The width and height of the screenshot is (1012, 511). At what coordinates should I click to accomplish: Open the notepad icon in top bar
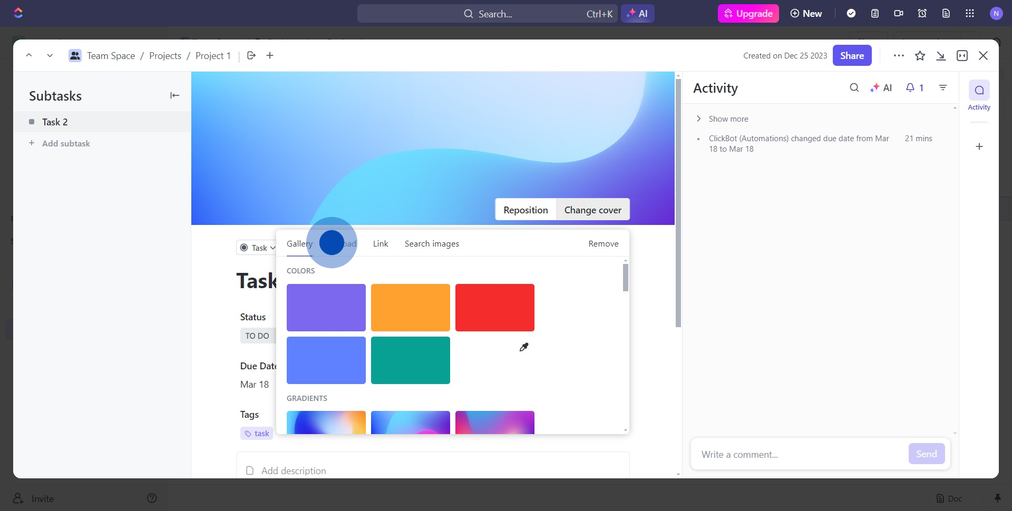tap(875, 14)
